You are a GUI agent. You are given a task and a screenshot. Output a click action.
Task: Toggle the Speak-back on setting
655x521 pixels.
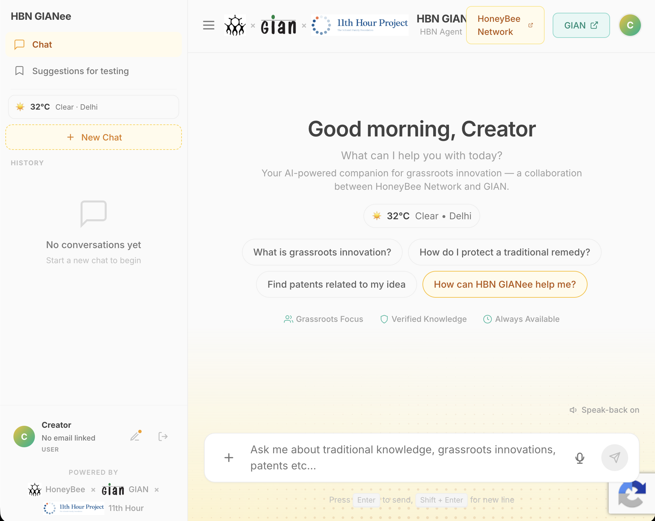pos(604,410)
